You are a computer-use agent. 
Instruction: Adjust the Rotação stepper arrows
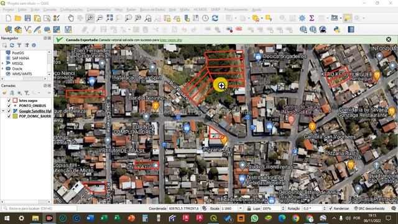324,208
